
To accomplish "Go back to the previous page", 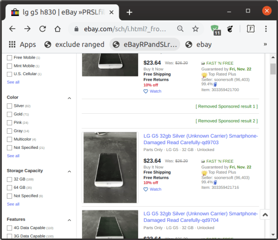I will click(12, 29).
